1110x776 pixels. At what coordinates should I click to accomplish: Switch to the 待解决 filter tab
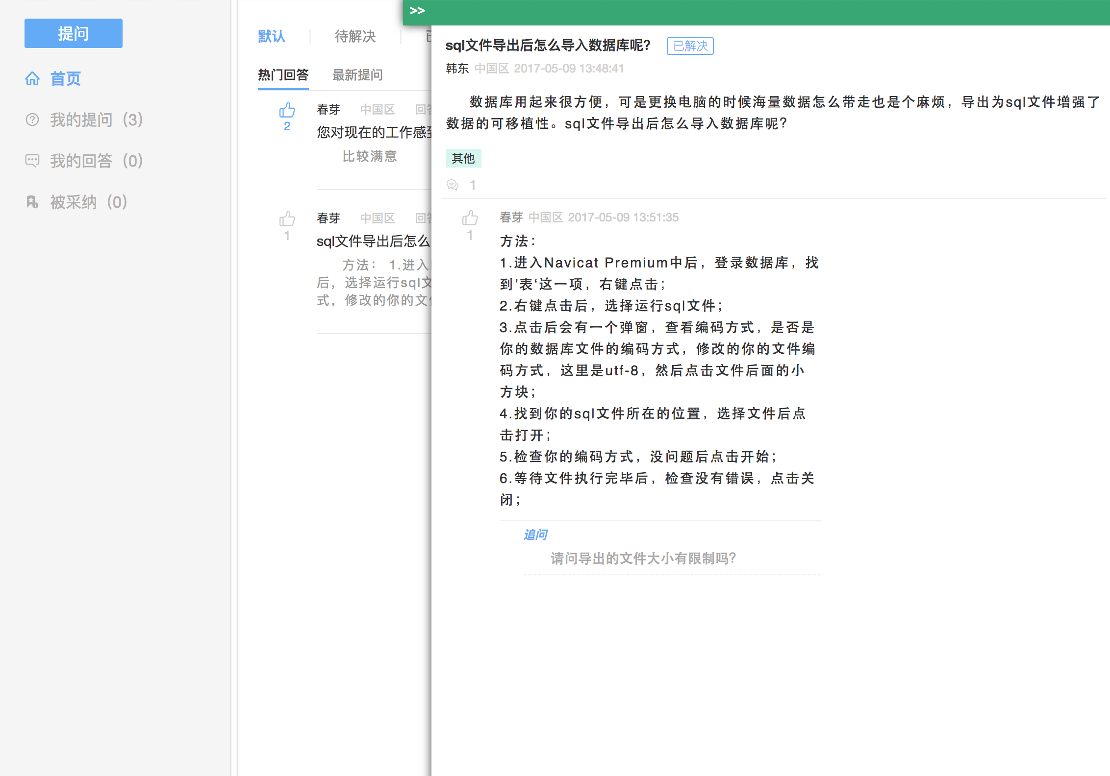point(355,36)
